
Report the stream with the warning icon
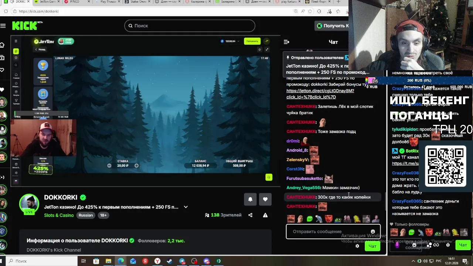(265, 215)
